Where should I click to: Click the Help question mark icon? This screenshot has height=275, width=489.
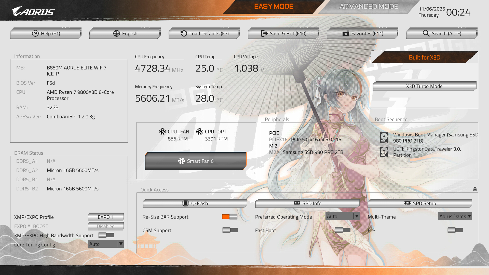pos(35,34)
